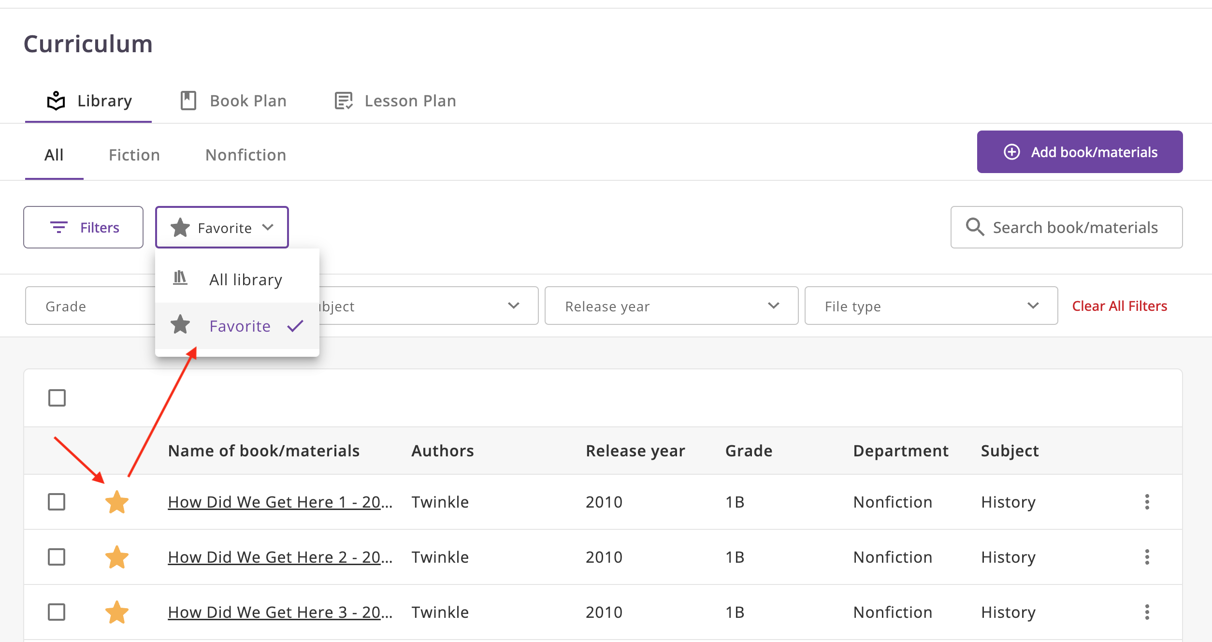Click Add book/materials button
This screenshot has width=1212, height=642.
(x=1080, y=152)
